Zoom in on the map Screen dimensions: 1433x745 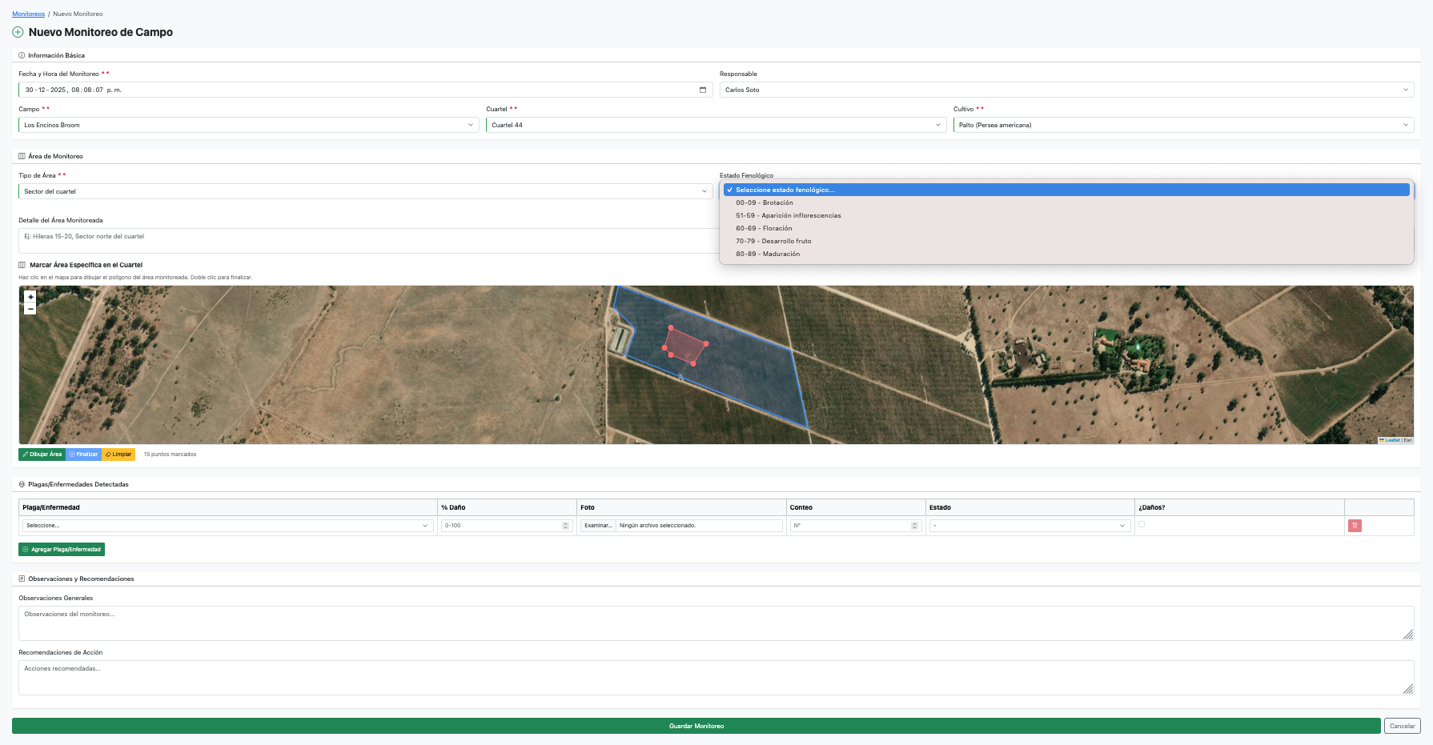pos(30,297)
